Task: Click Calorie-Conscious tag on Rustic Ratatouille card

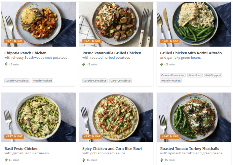Action: point(95,81)
